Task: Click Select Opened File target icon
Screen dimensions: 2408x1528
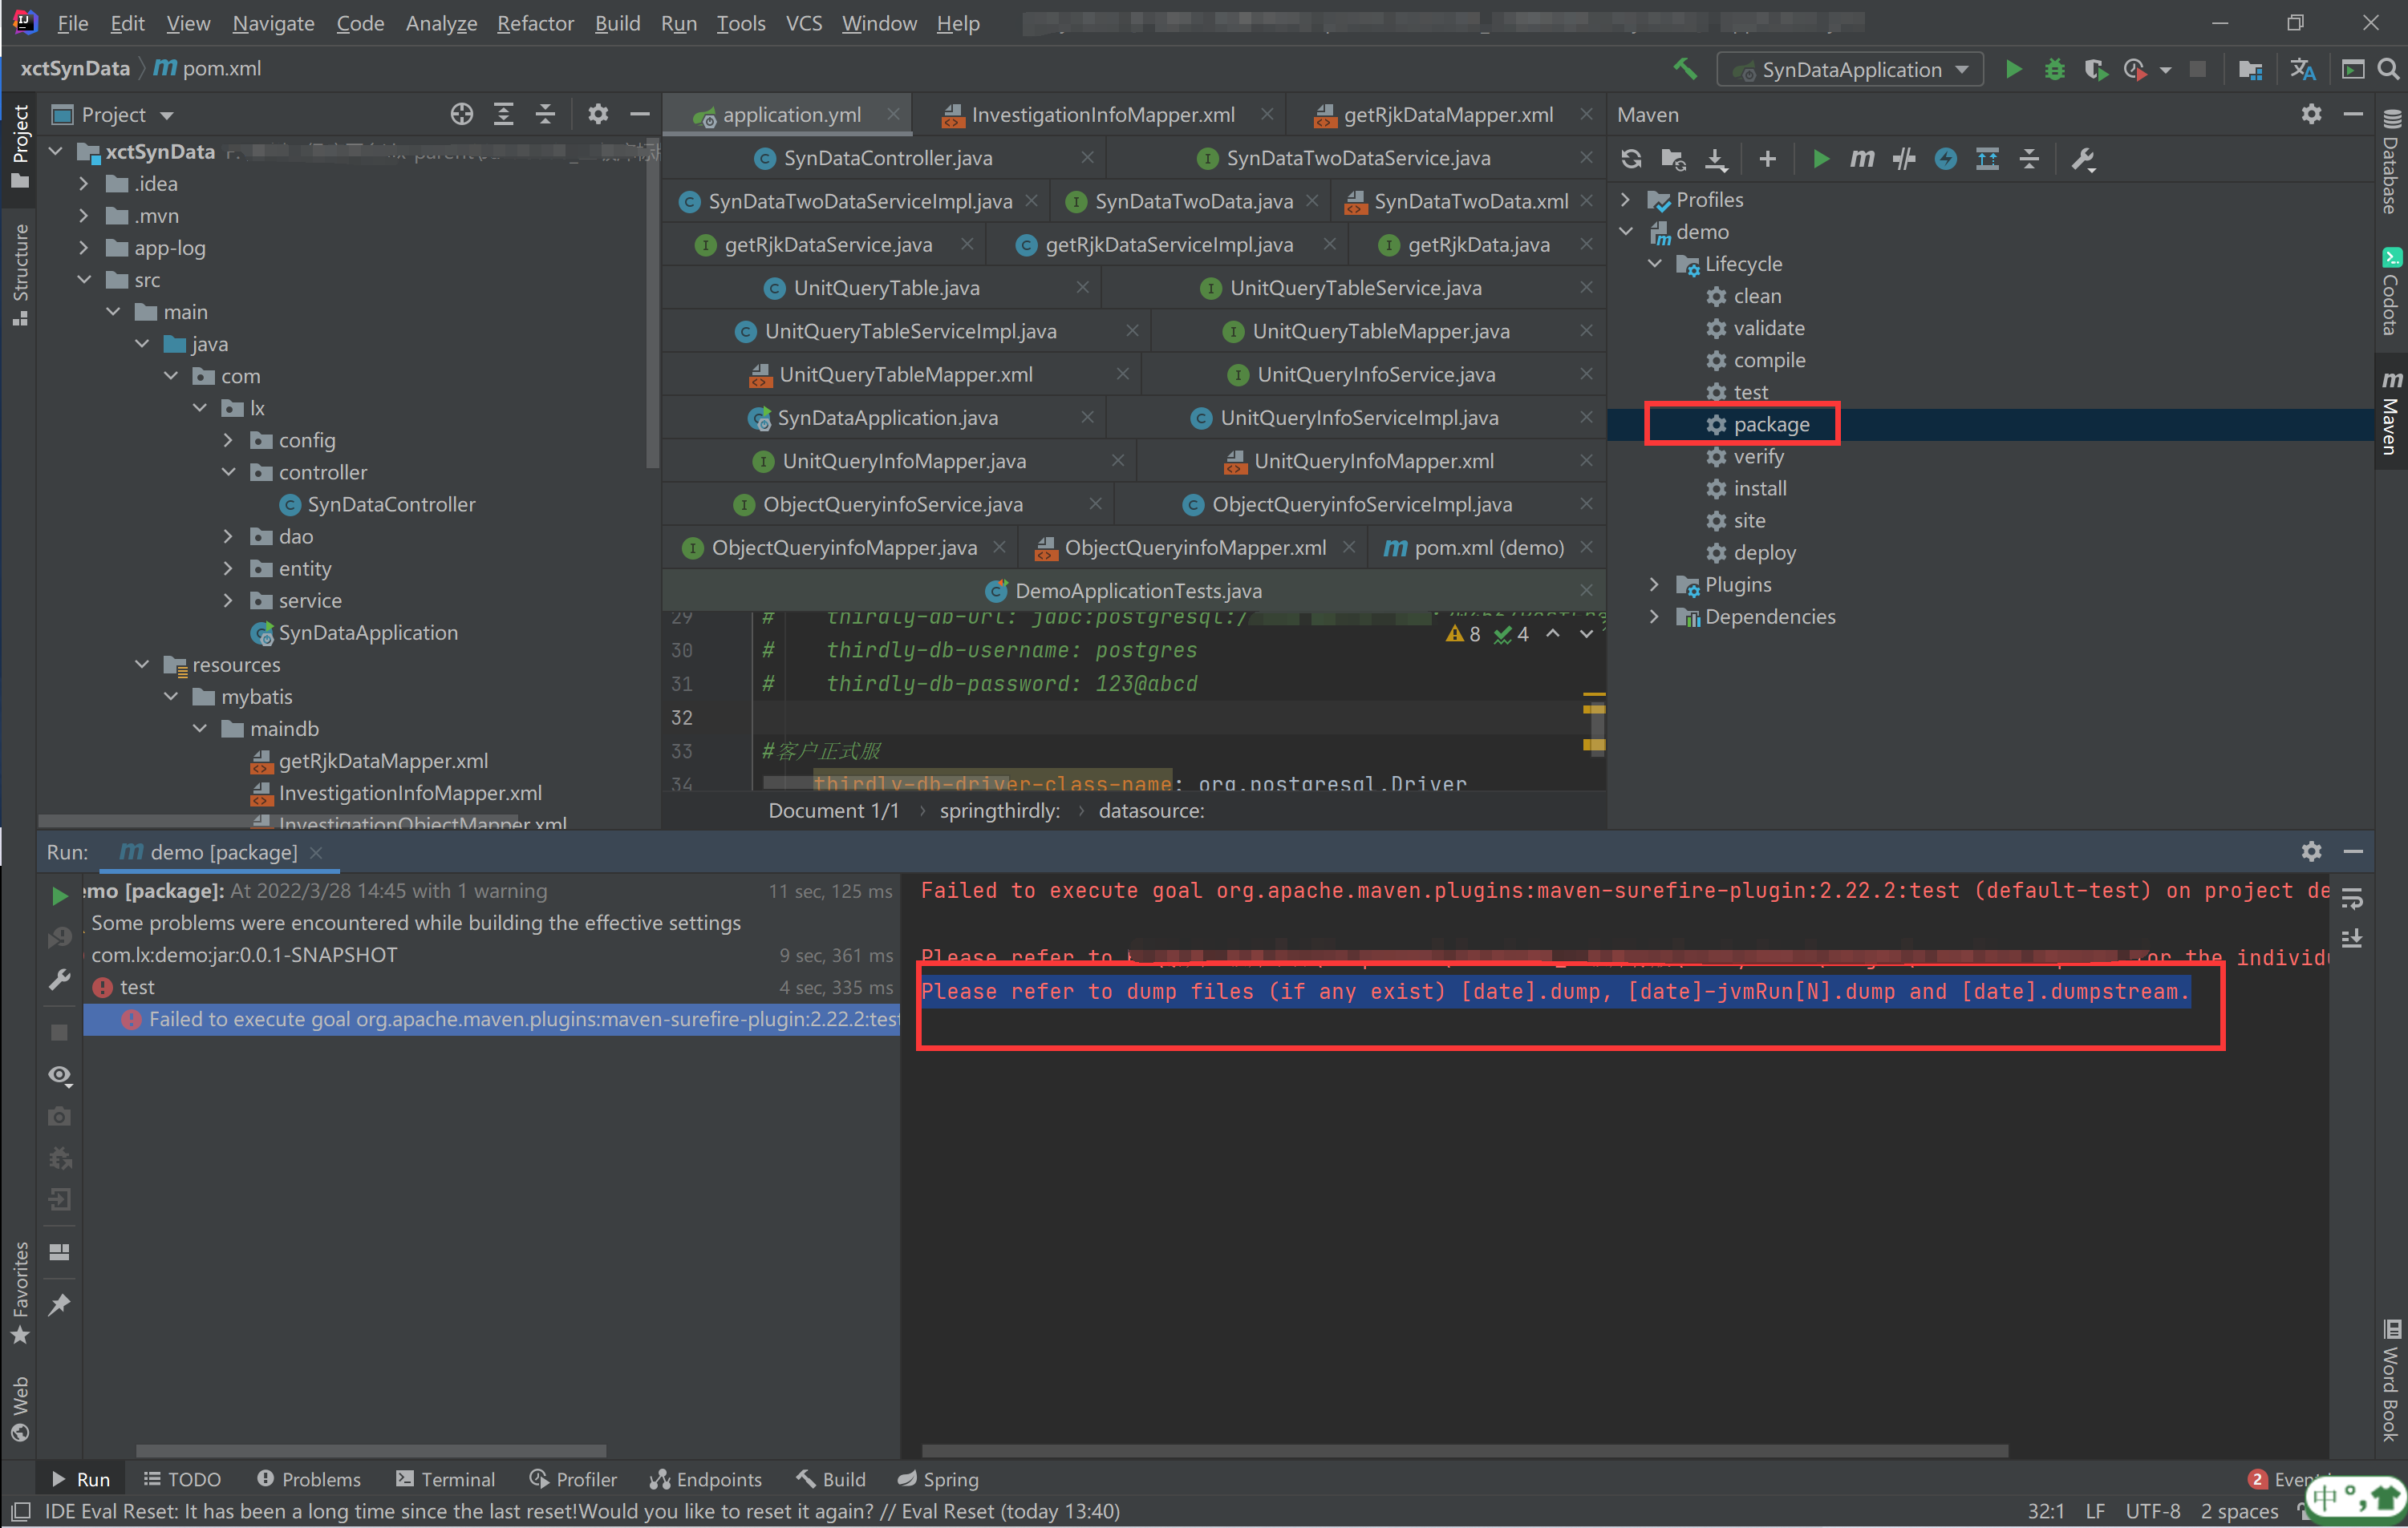Action: 461,115
